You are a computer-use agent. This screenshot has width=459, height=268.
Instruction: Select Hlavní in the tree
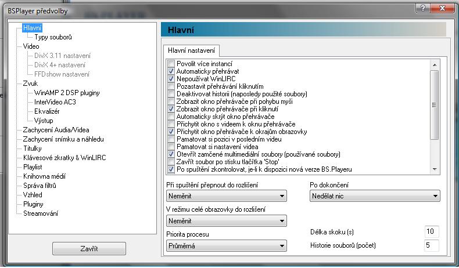pos(32,28)
